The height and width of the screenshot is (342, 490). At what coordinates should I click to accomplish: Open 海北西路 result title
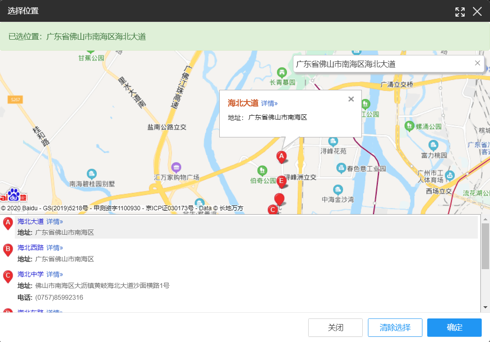click(31, 248)
